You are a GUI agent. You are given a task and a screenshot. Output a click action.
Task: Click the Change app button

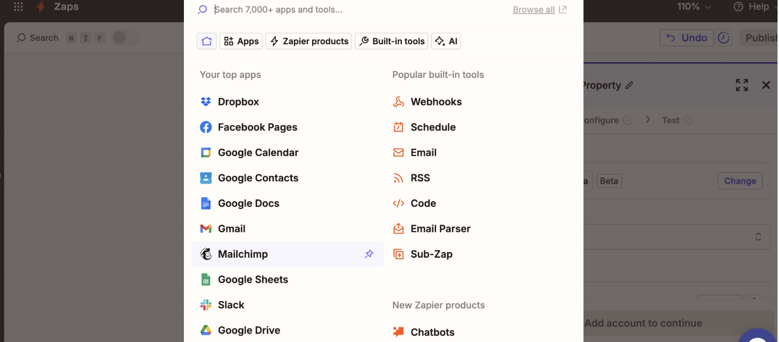(740, 181)
